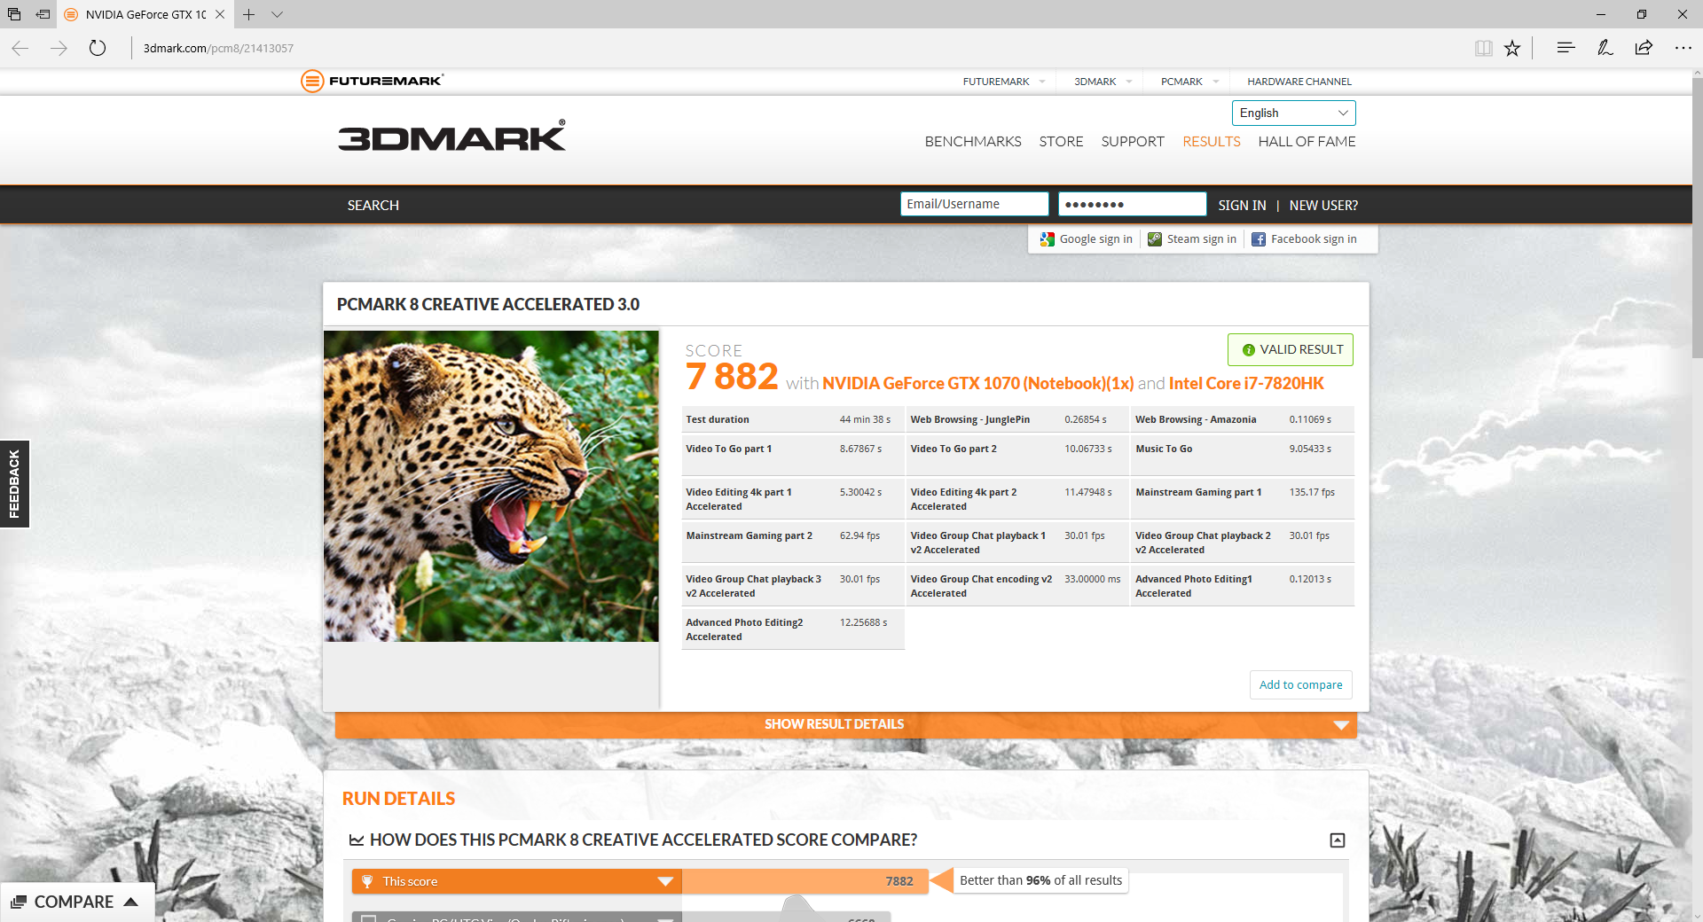The image size is (1703, 922).
Task: Expand Show Result Details bar
Action: pos(845,724)
